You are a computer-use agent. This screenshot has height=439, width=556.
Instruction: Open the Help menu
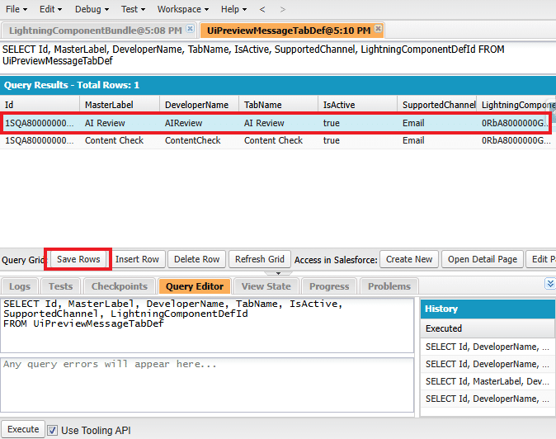(x=233, y=9)
